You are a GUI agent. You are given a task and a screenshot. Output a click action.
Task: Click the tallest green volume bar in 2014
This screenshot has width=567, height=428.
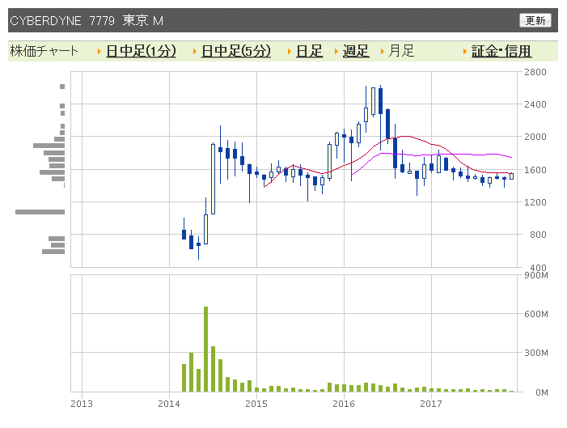point(205,350)
